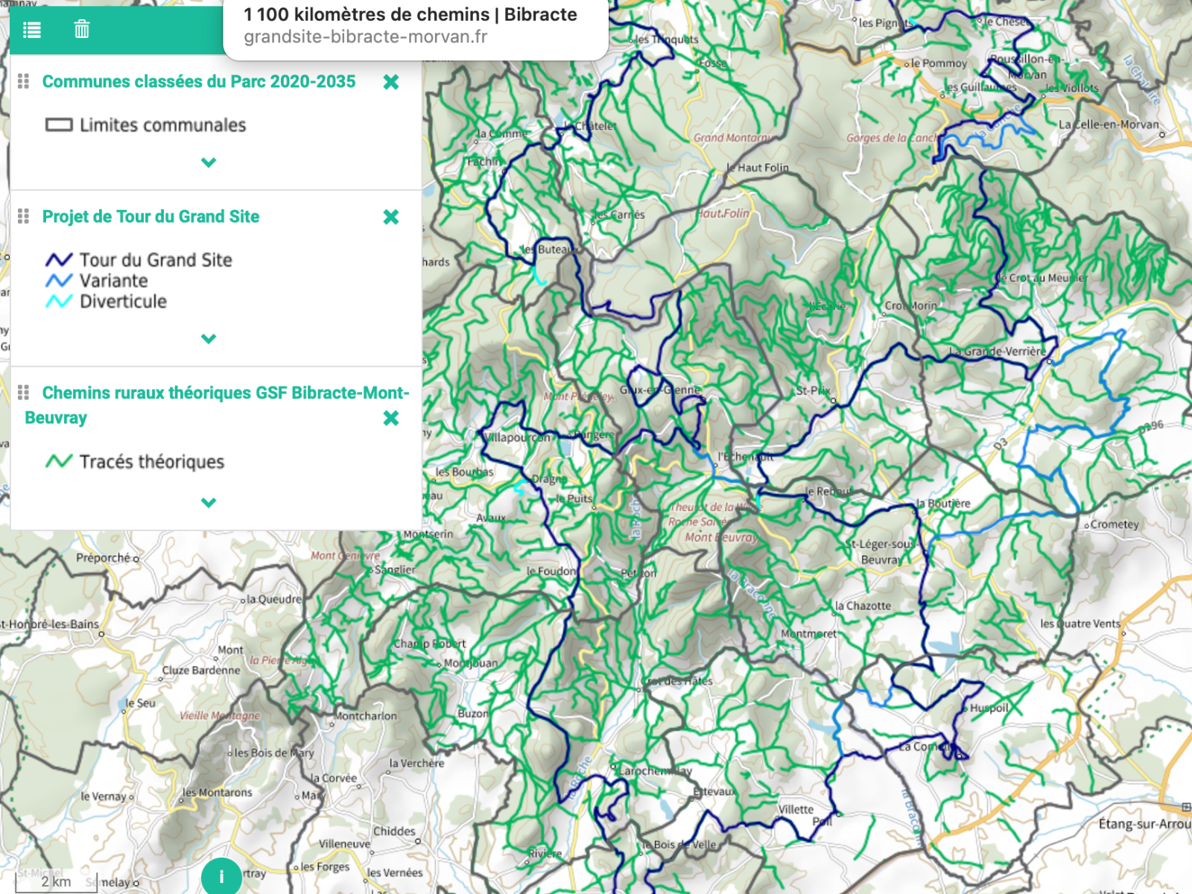Open the layer list menu icon
The width and height of the screenshot is (1192, 894).
(x=32, y=30)
